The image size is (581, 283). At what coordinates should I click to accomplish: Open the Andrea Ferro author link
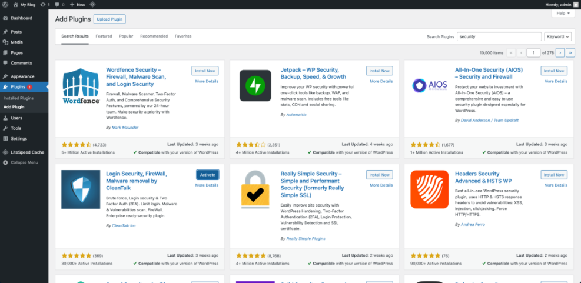click(473, 225)
